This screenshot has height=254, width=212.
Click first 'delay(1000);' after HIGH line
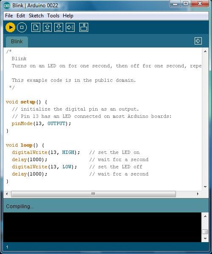pyautogui.click(x=30, y=159)
